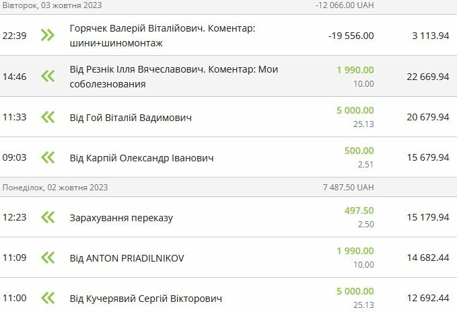Click incoming arrow icon for the 11:33 transaction
Screen dimensions: 457x312
click(47, 117)
